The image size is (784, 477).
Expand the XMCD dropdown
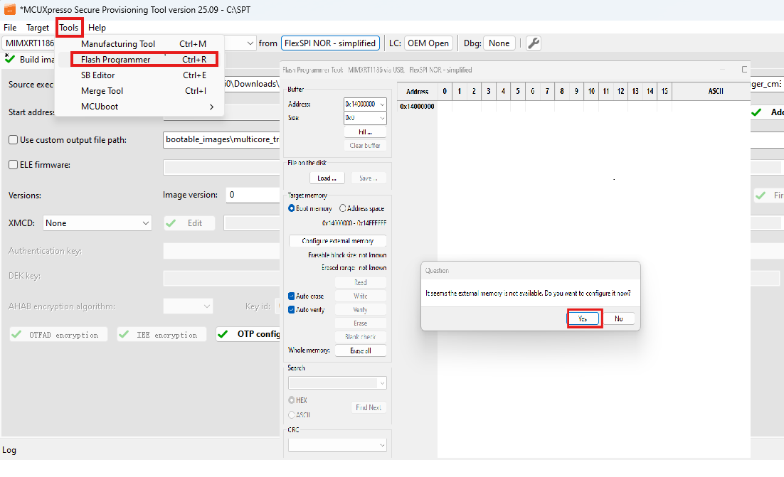145,223
